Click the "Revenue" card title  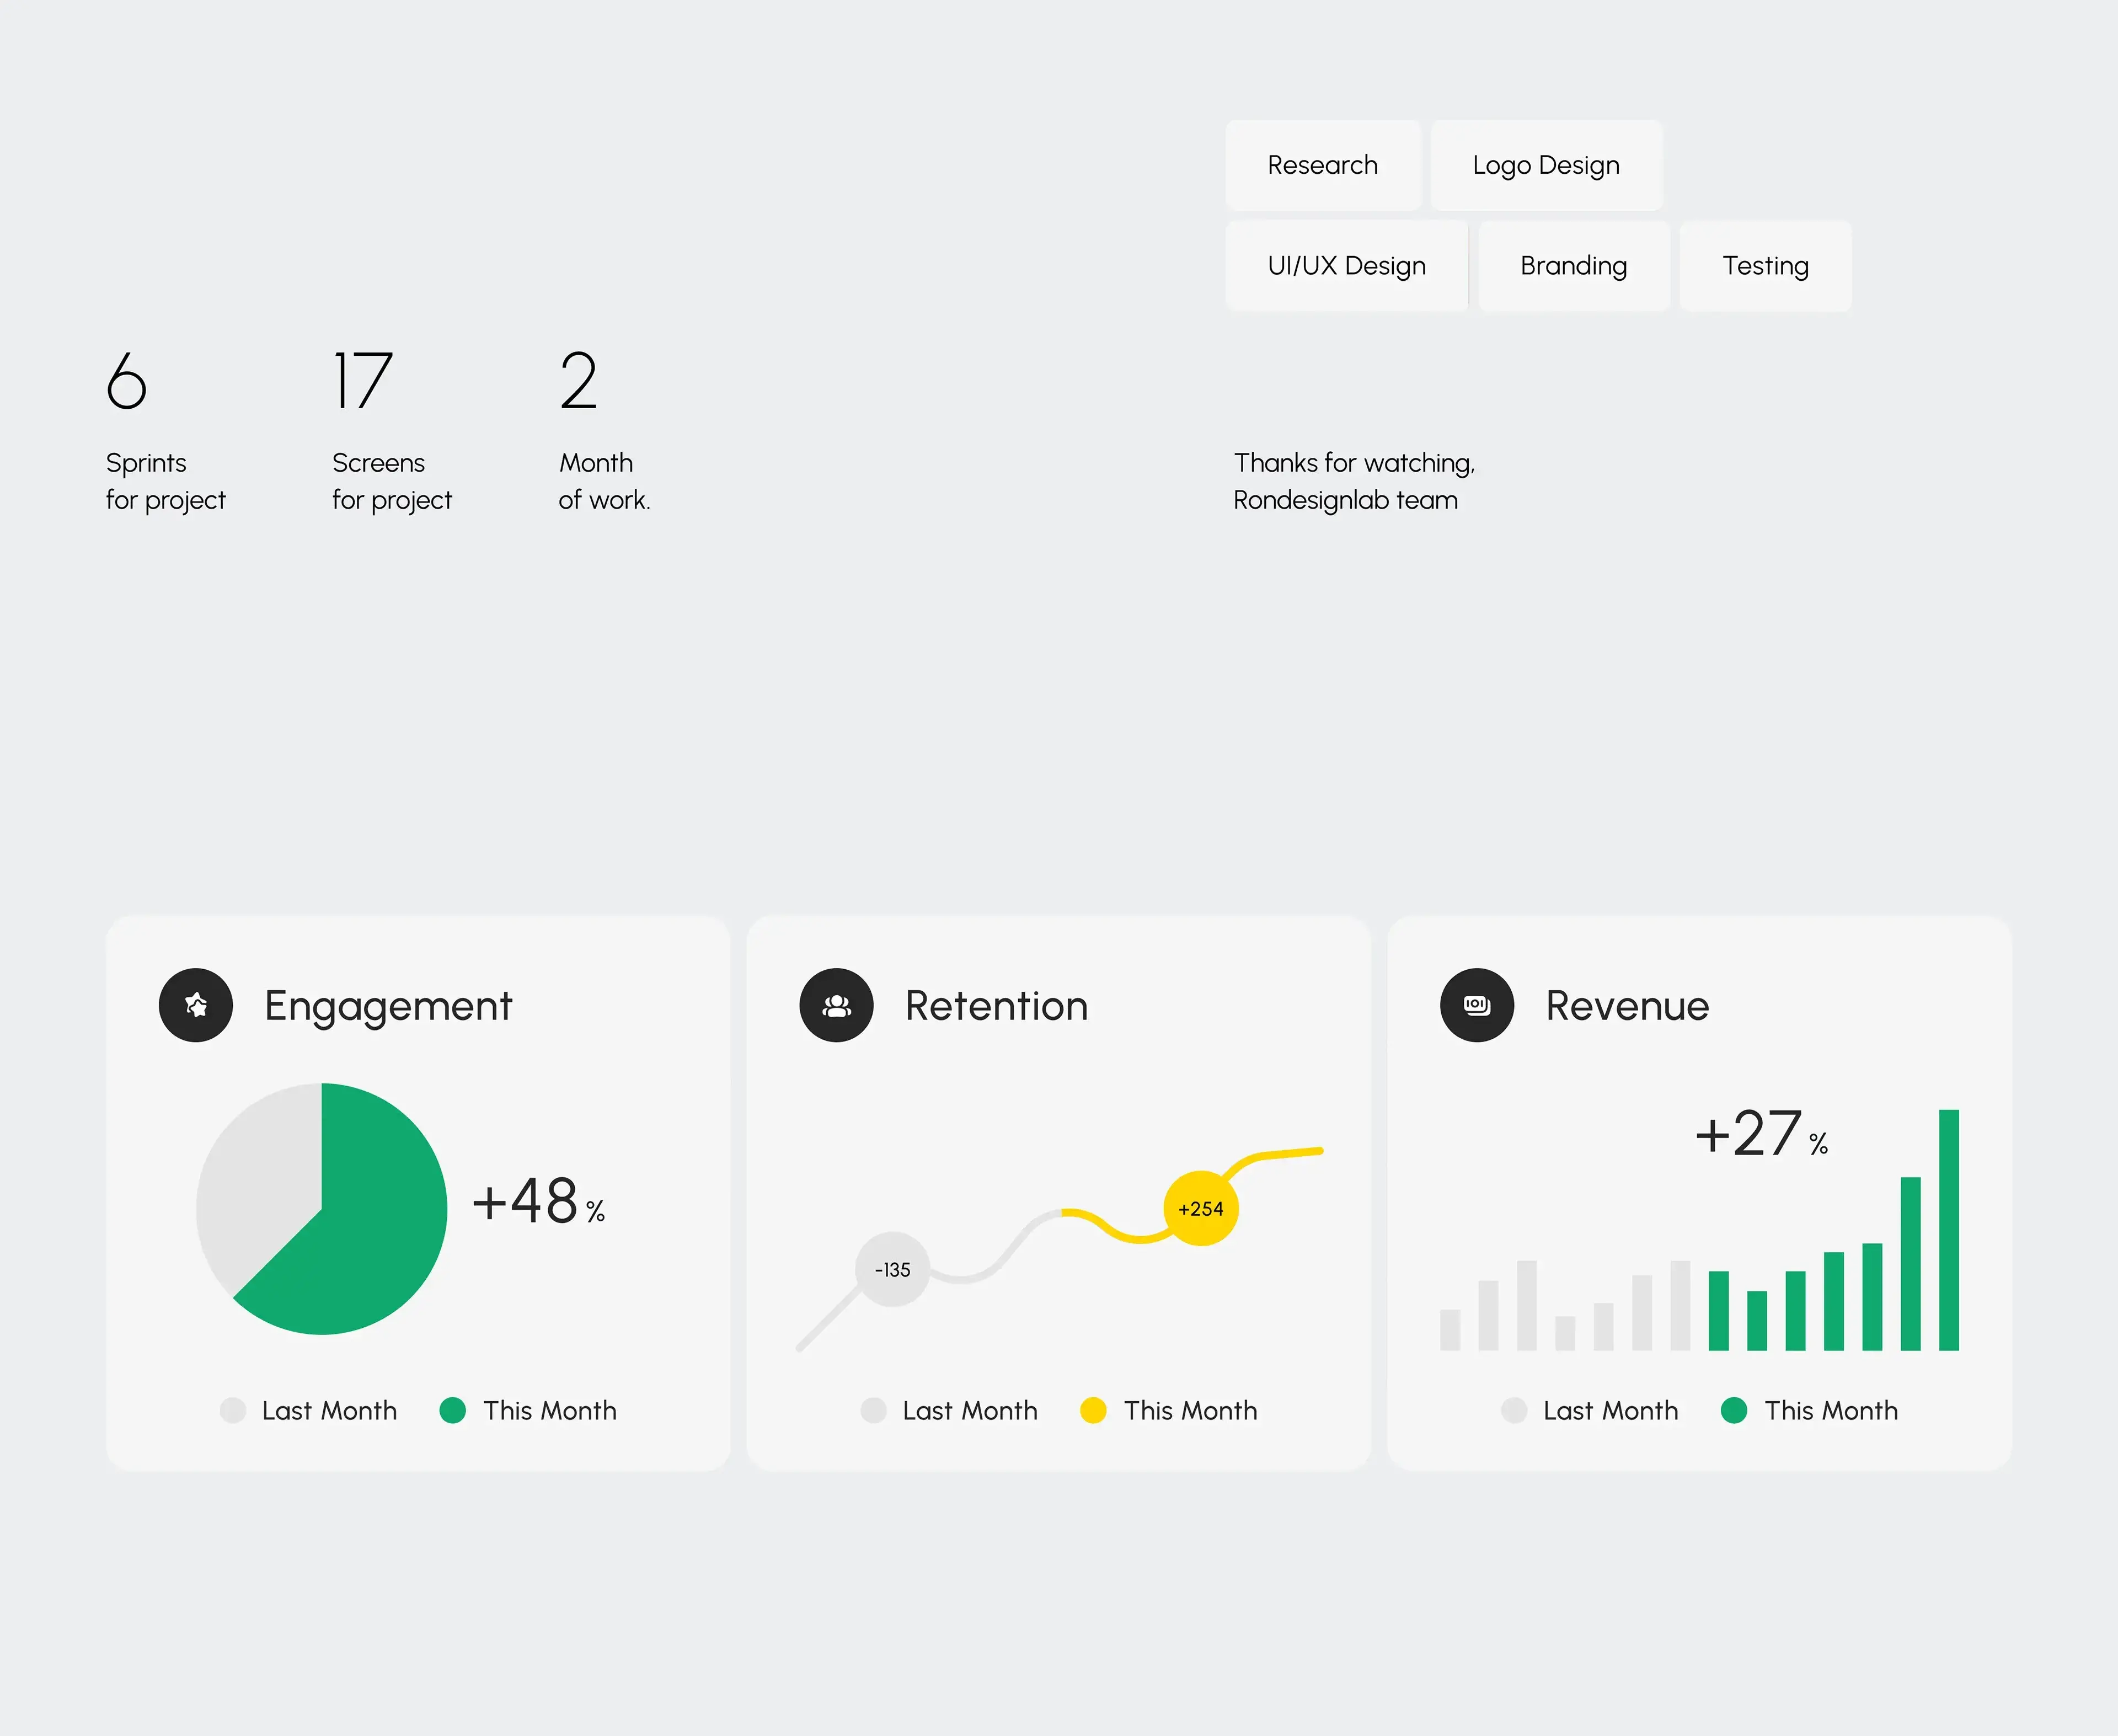[x=1627, y=1006]
